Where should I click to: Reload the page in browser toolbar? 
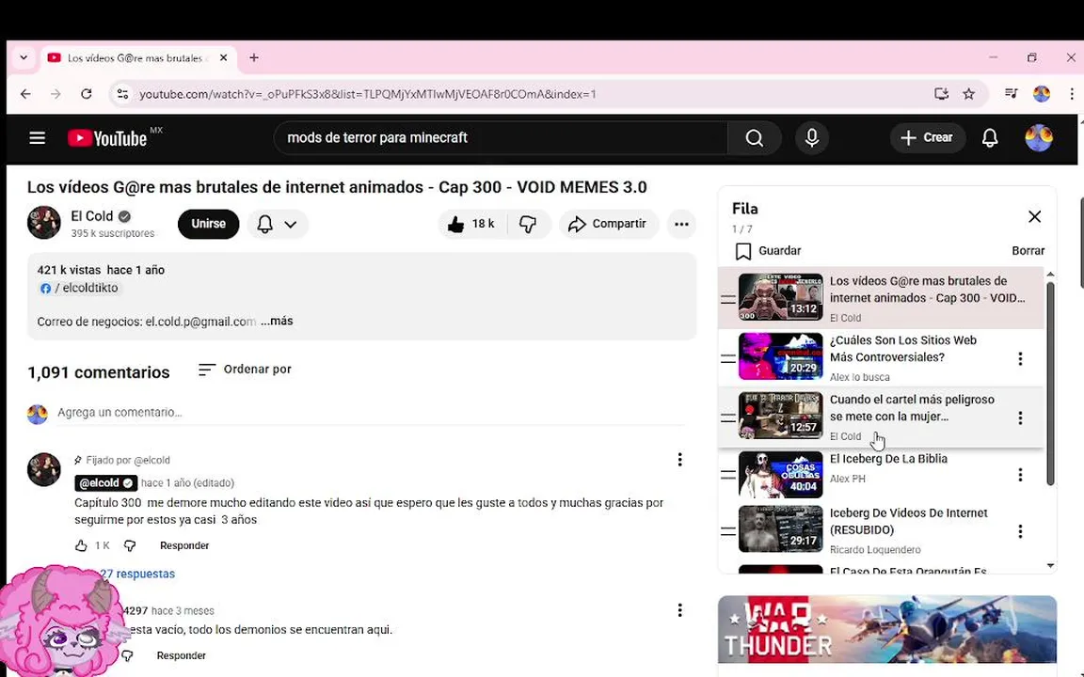(87, 94)
